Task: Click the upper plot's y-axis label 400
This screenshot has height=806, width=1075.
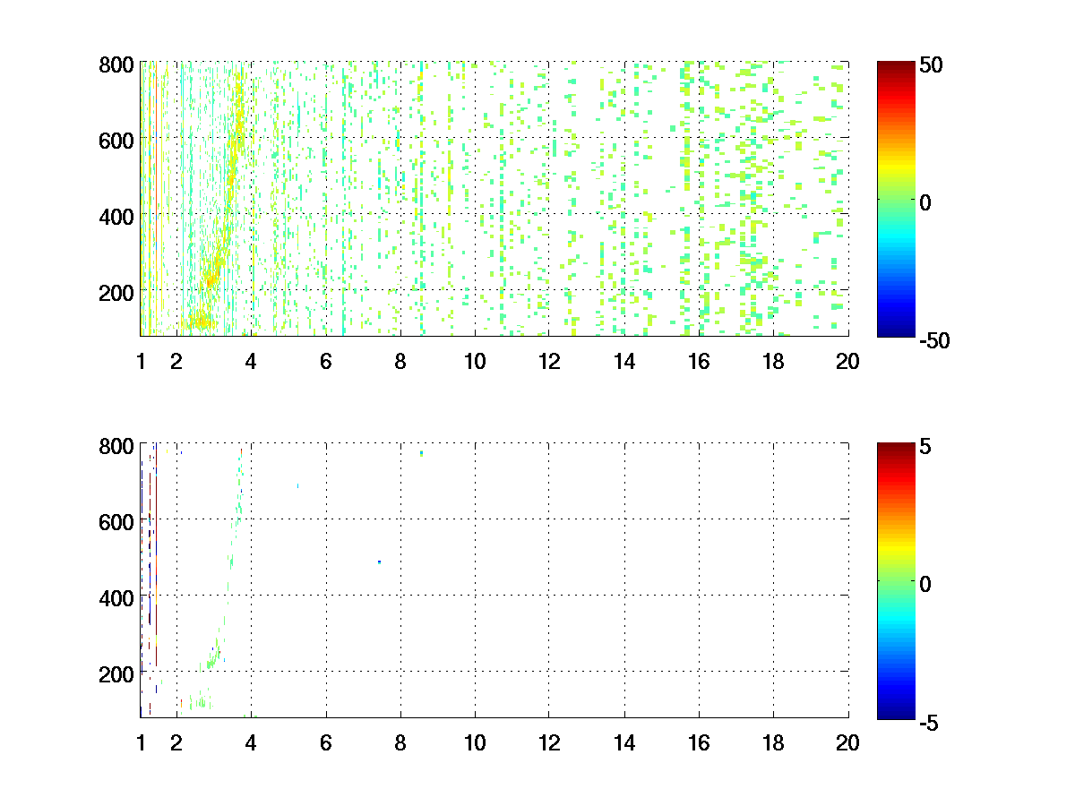Action: point(116,217)
